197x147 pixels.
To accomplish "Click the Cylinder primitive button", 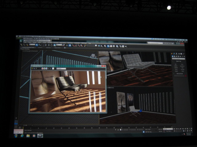I will coord(176,68).
